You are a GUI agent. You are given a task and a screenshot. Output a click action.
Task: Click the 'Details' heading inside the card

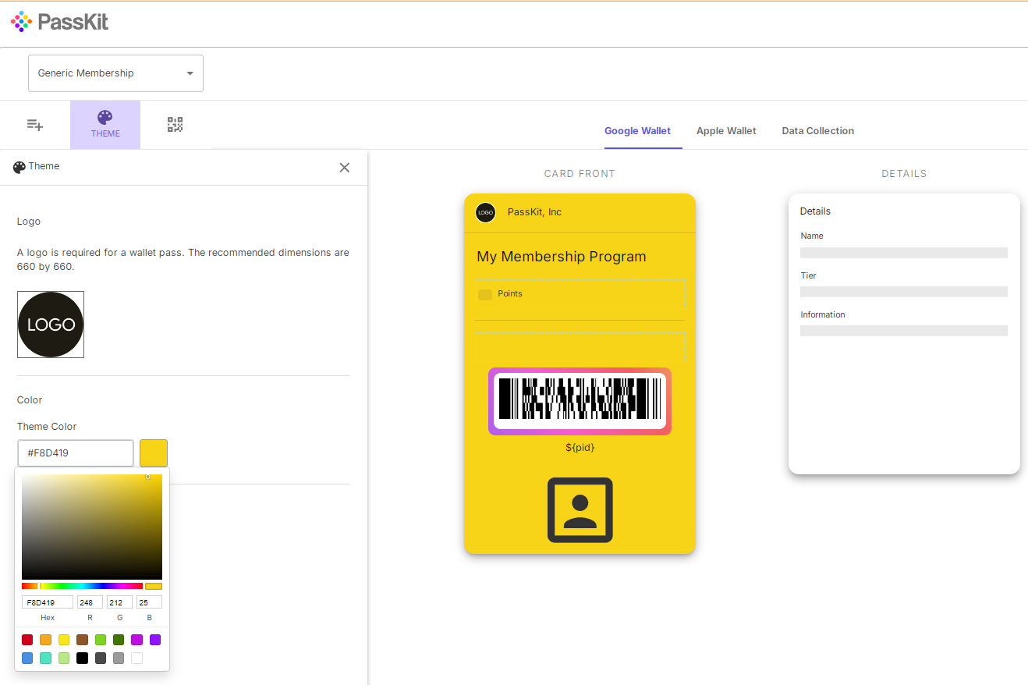point(815,211)
